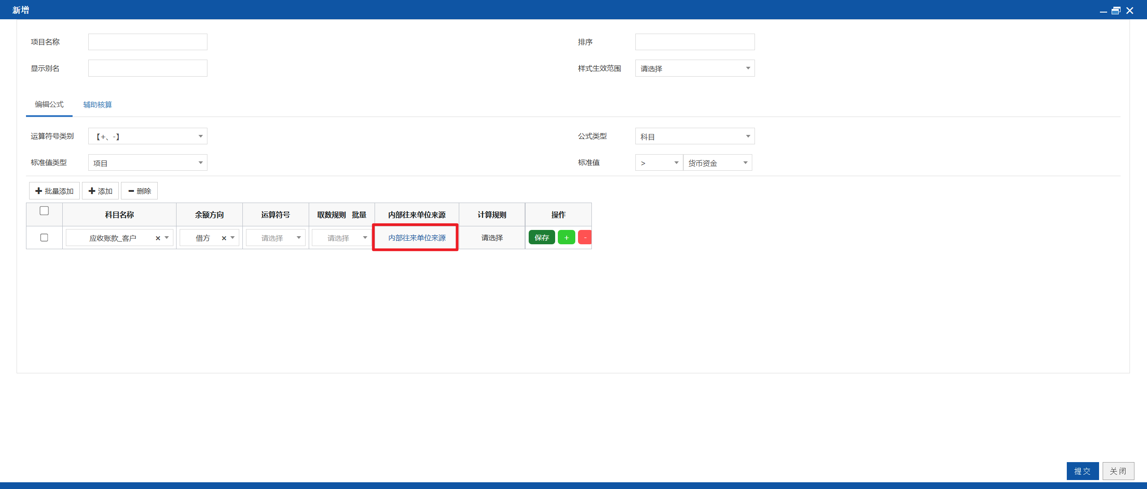The image size is (1147, 489).
Task: Click the 删除 minus button
Action: click(x=139, y=191)
